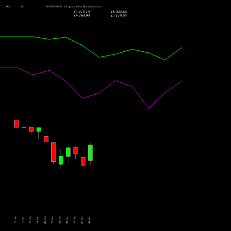The height and width of the screenshot is (231, 231).
Task: Select the flat green candle for 17 Sep
Action: coord(24,127)
